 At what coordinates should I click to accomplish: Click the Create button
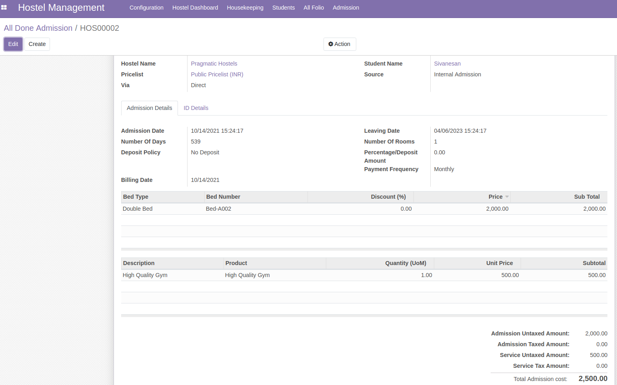[x=37, y=44]
